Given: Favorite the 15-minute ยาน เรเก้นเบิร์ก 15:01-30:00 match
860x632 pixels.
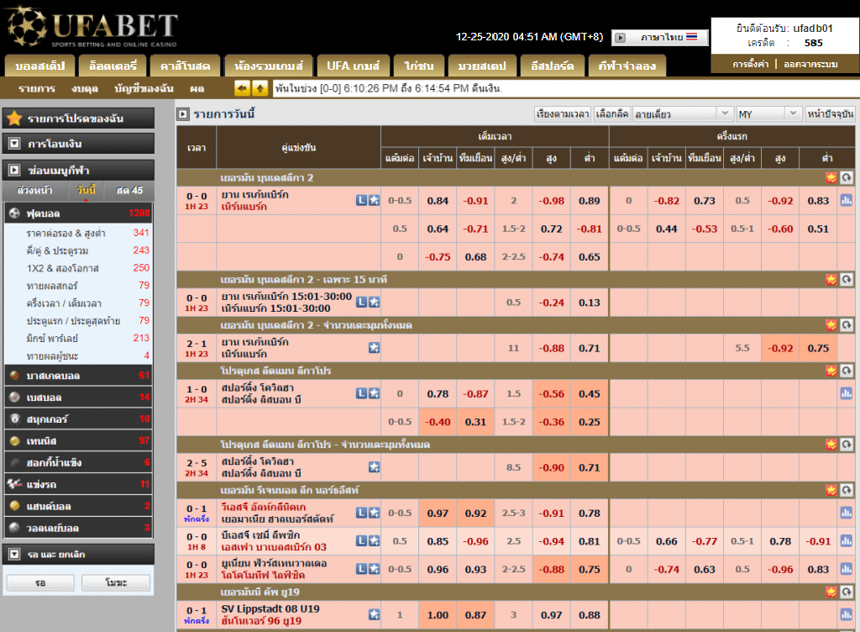Looking at the screenshot, I should click(374, 302).
